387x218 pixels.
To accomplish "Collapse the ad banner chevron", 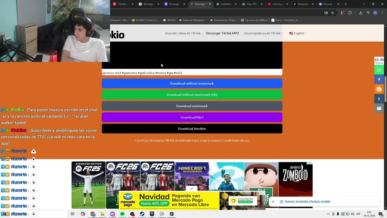I will (192, 189).
